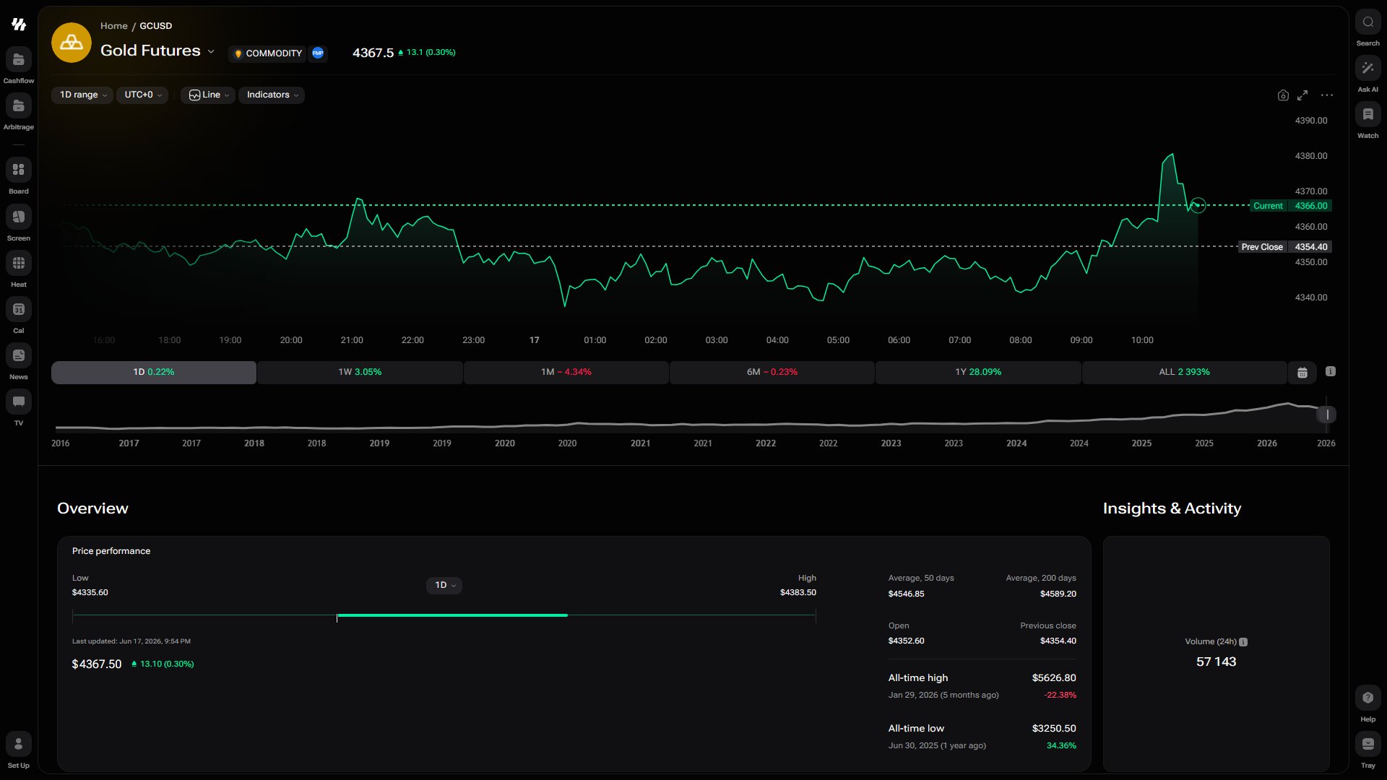1387x780 pixels.
Task: Click the All-time low $3250.50 value
Action: [1054, 729]
